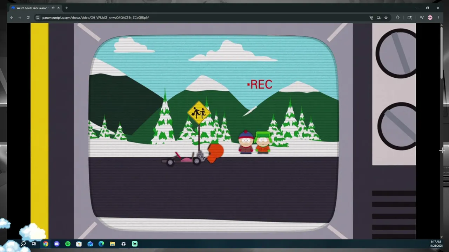Open Chrome three-dot menu
449x252 pixels.
(x=438, y=17)
